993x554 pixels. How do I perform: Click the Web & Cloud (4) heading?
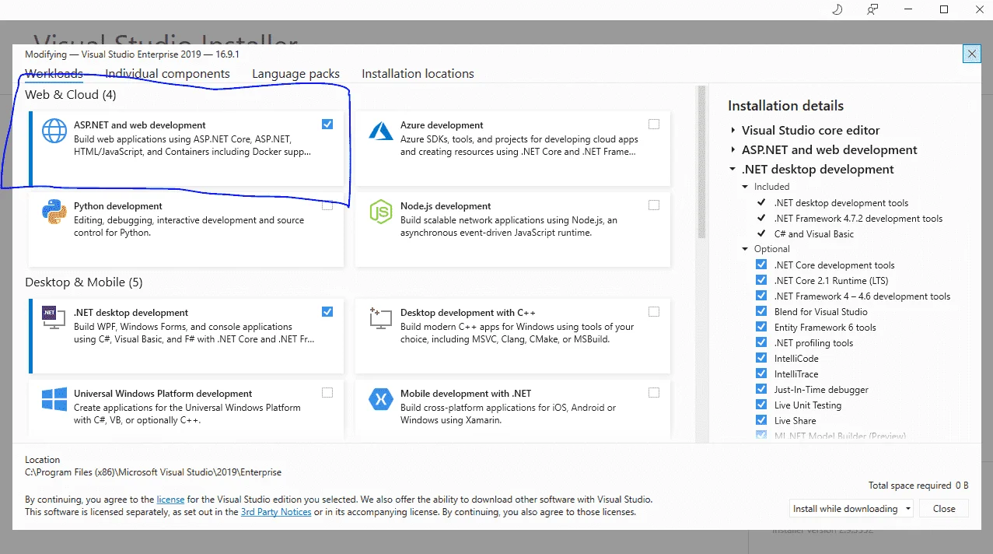click(x=71, y=95)
